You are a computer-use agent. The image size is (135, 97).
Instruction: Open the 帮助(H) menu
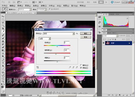click(x=83, y=6)
